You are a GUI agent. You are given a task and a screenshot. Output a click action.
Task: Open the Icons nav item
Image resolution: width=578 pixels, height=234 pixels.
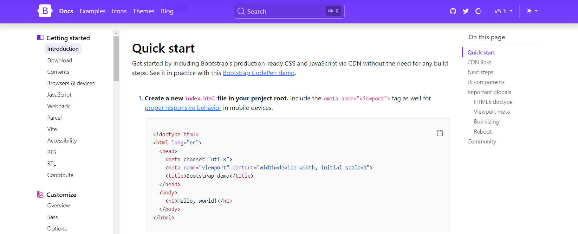tap(119, 11)
